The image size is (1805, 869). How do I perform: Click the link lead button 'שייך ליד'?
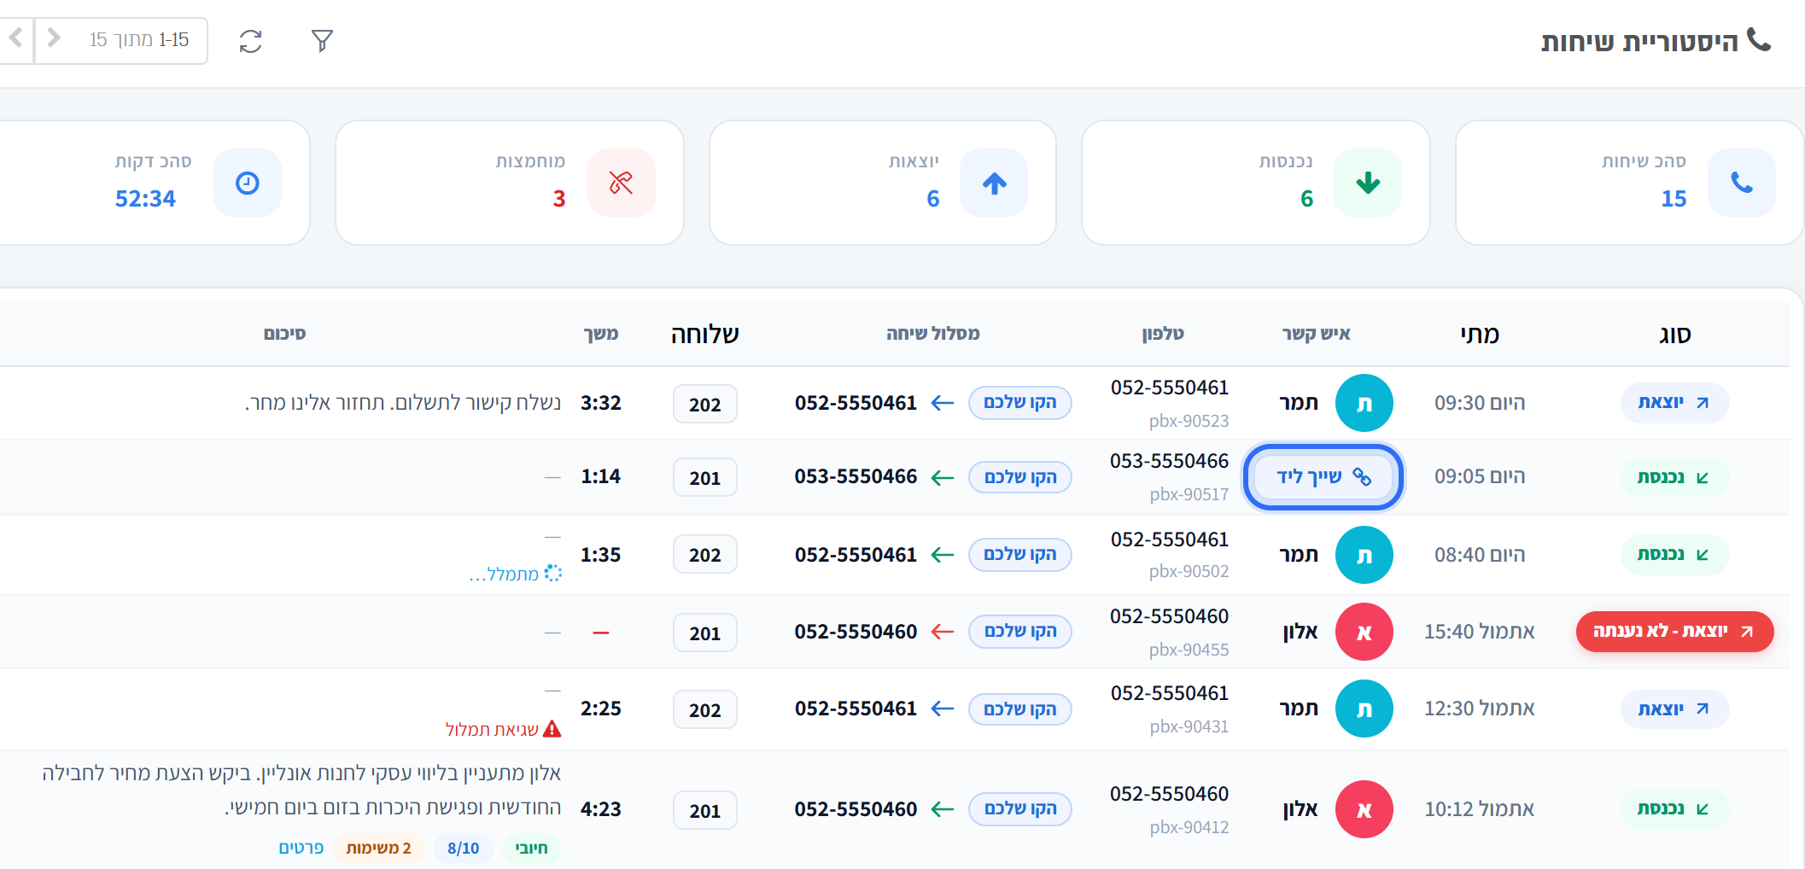pos(1323,476)
